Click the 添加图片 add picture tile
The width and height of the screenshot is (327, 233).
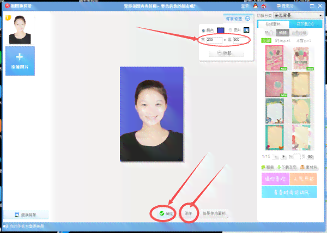click(20, 61)
